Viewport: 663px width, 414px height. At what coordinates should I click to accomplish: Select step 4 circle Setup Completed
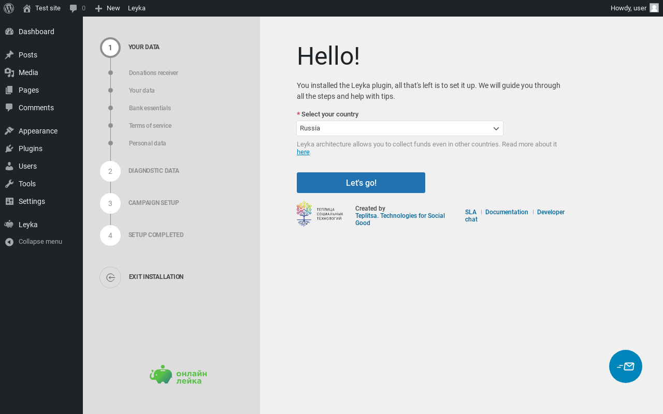coord(110,235)
